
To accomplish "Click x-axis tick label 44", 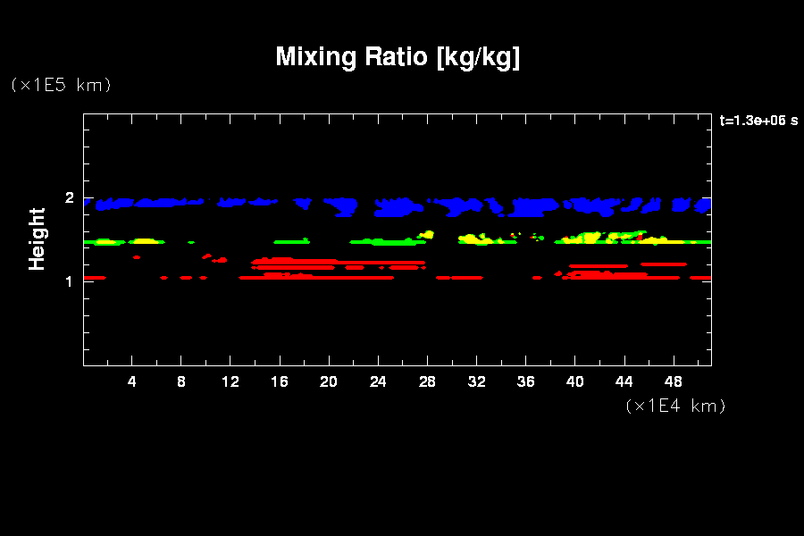I will (624, 381).
